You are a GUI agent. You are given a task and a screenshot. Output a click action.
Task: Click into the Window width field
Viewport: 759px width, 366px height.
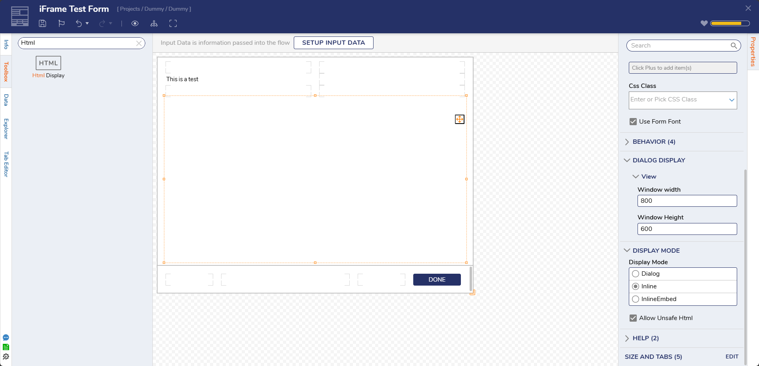(687, 201)
